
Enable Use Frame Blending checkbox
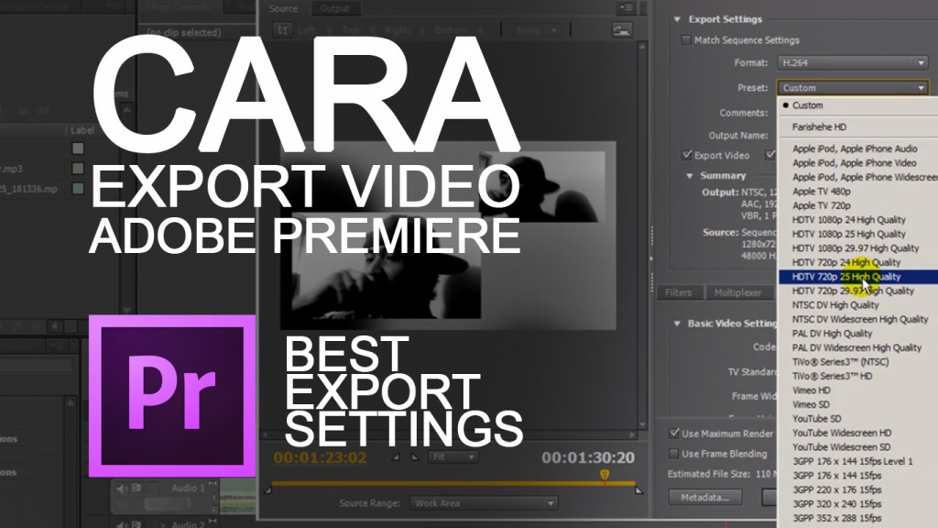pos(674,453)
